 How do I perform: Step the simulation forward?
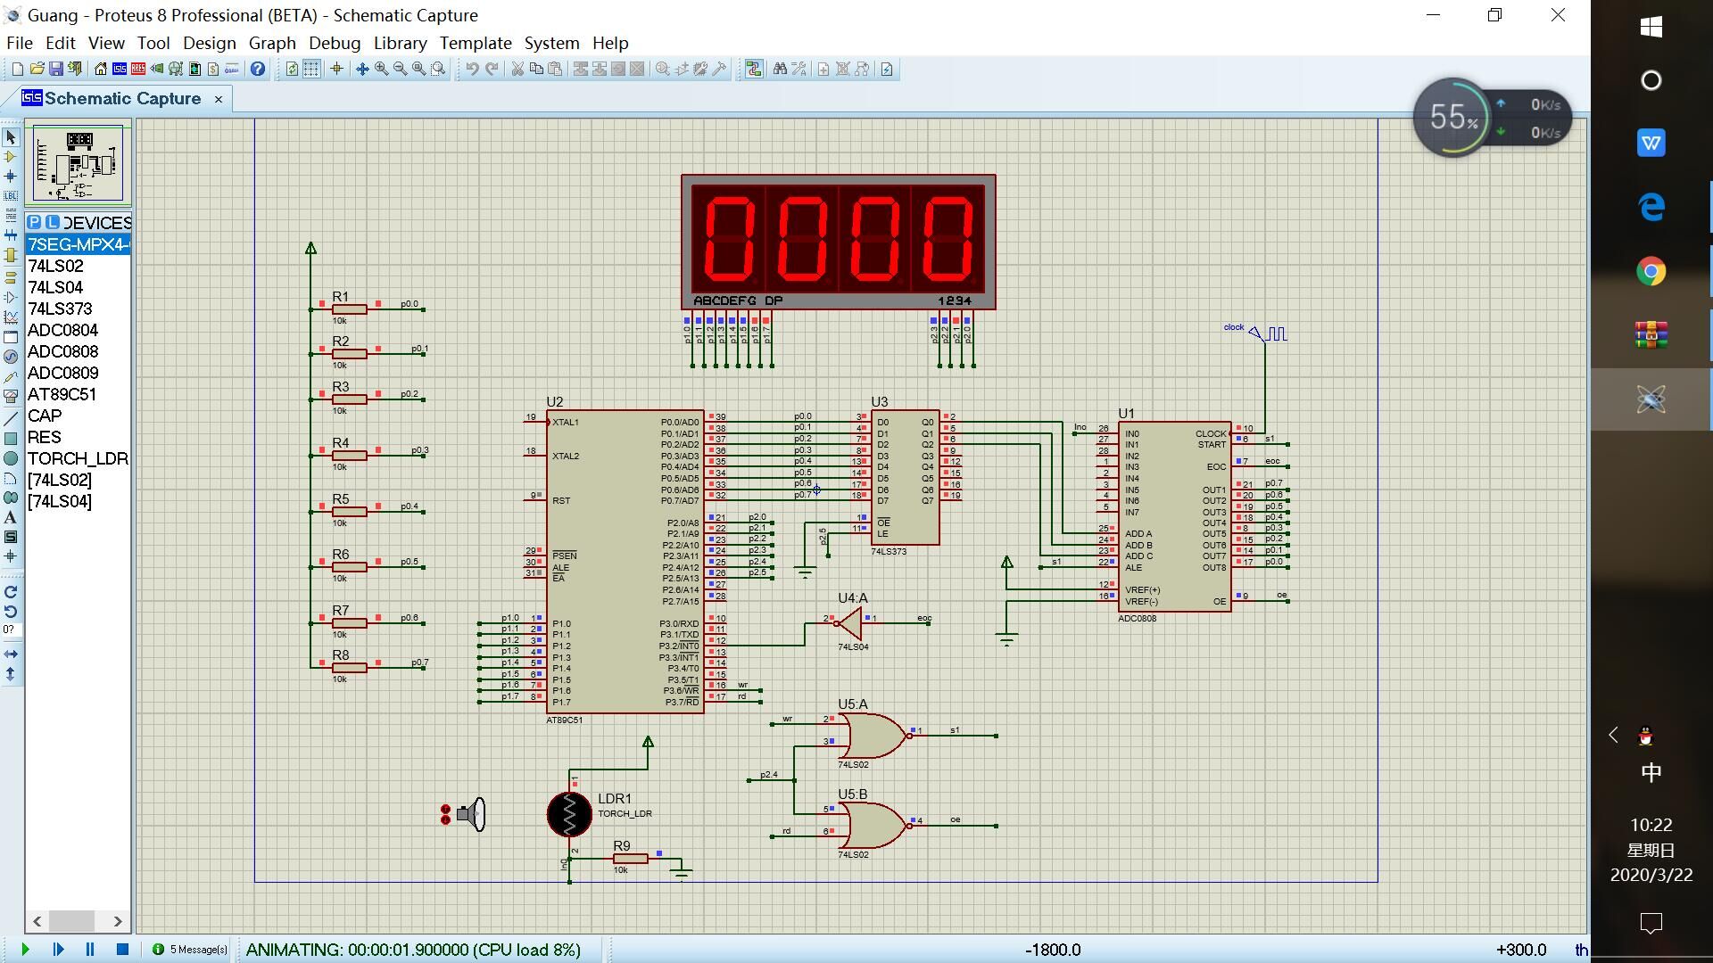(x=58, y=950)
